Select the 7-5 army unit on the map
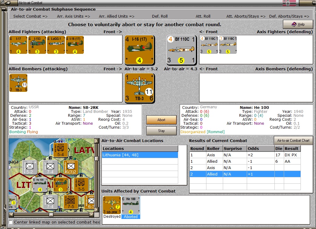Image resolution: width=316 pixels, height=229 pixels. click(71, 202)
